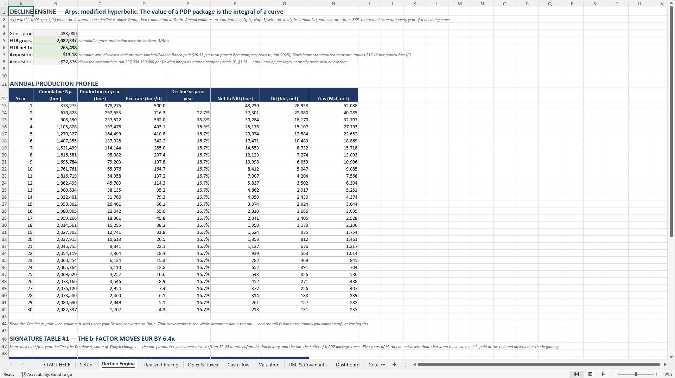675x378 pixels.
Task: Select year 1 exit rate 900.0
Action: coord(144,105)
